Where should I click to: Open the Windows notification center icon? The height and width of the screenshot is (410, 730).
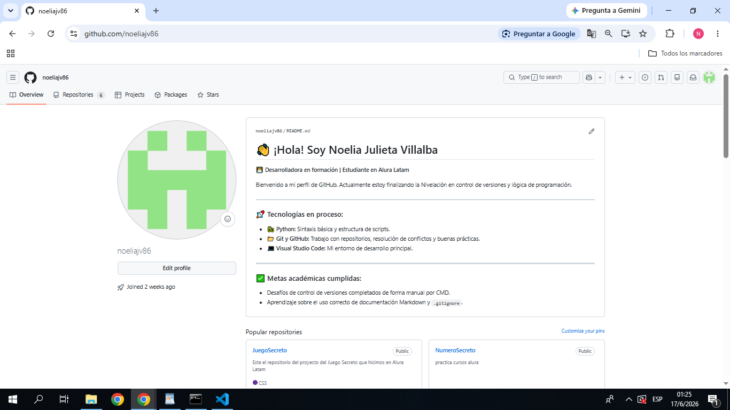coord(713,399)
